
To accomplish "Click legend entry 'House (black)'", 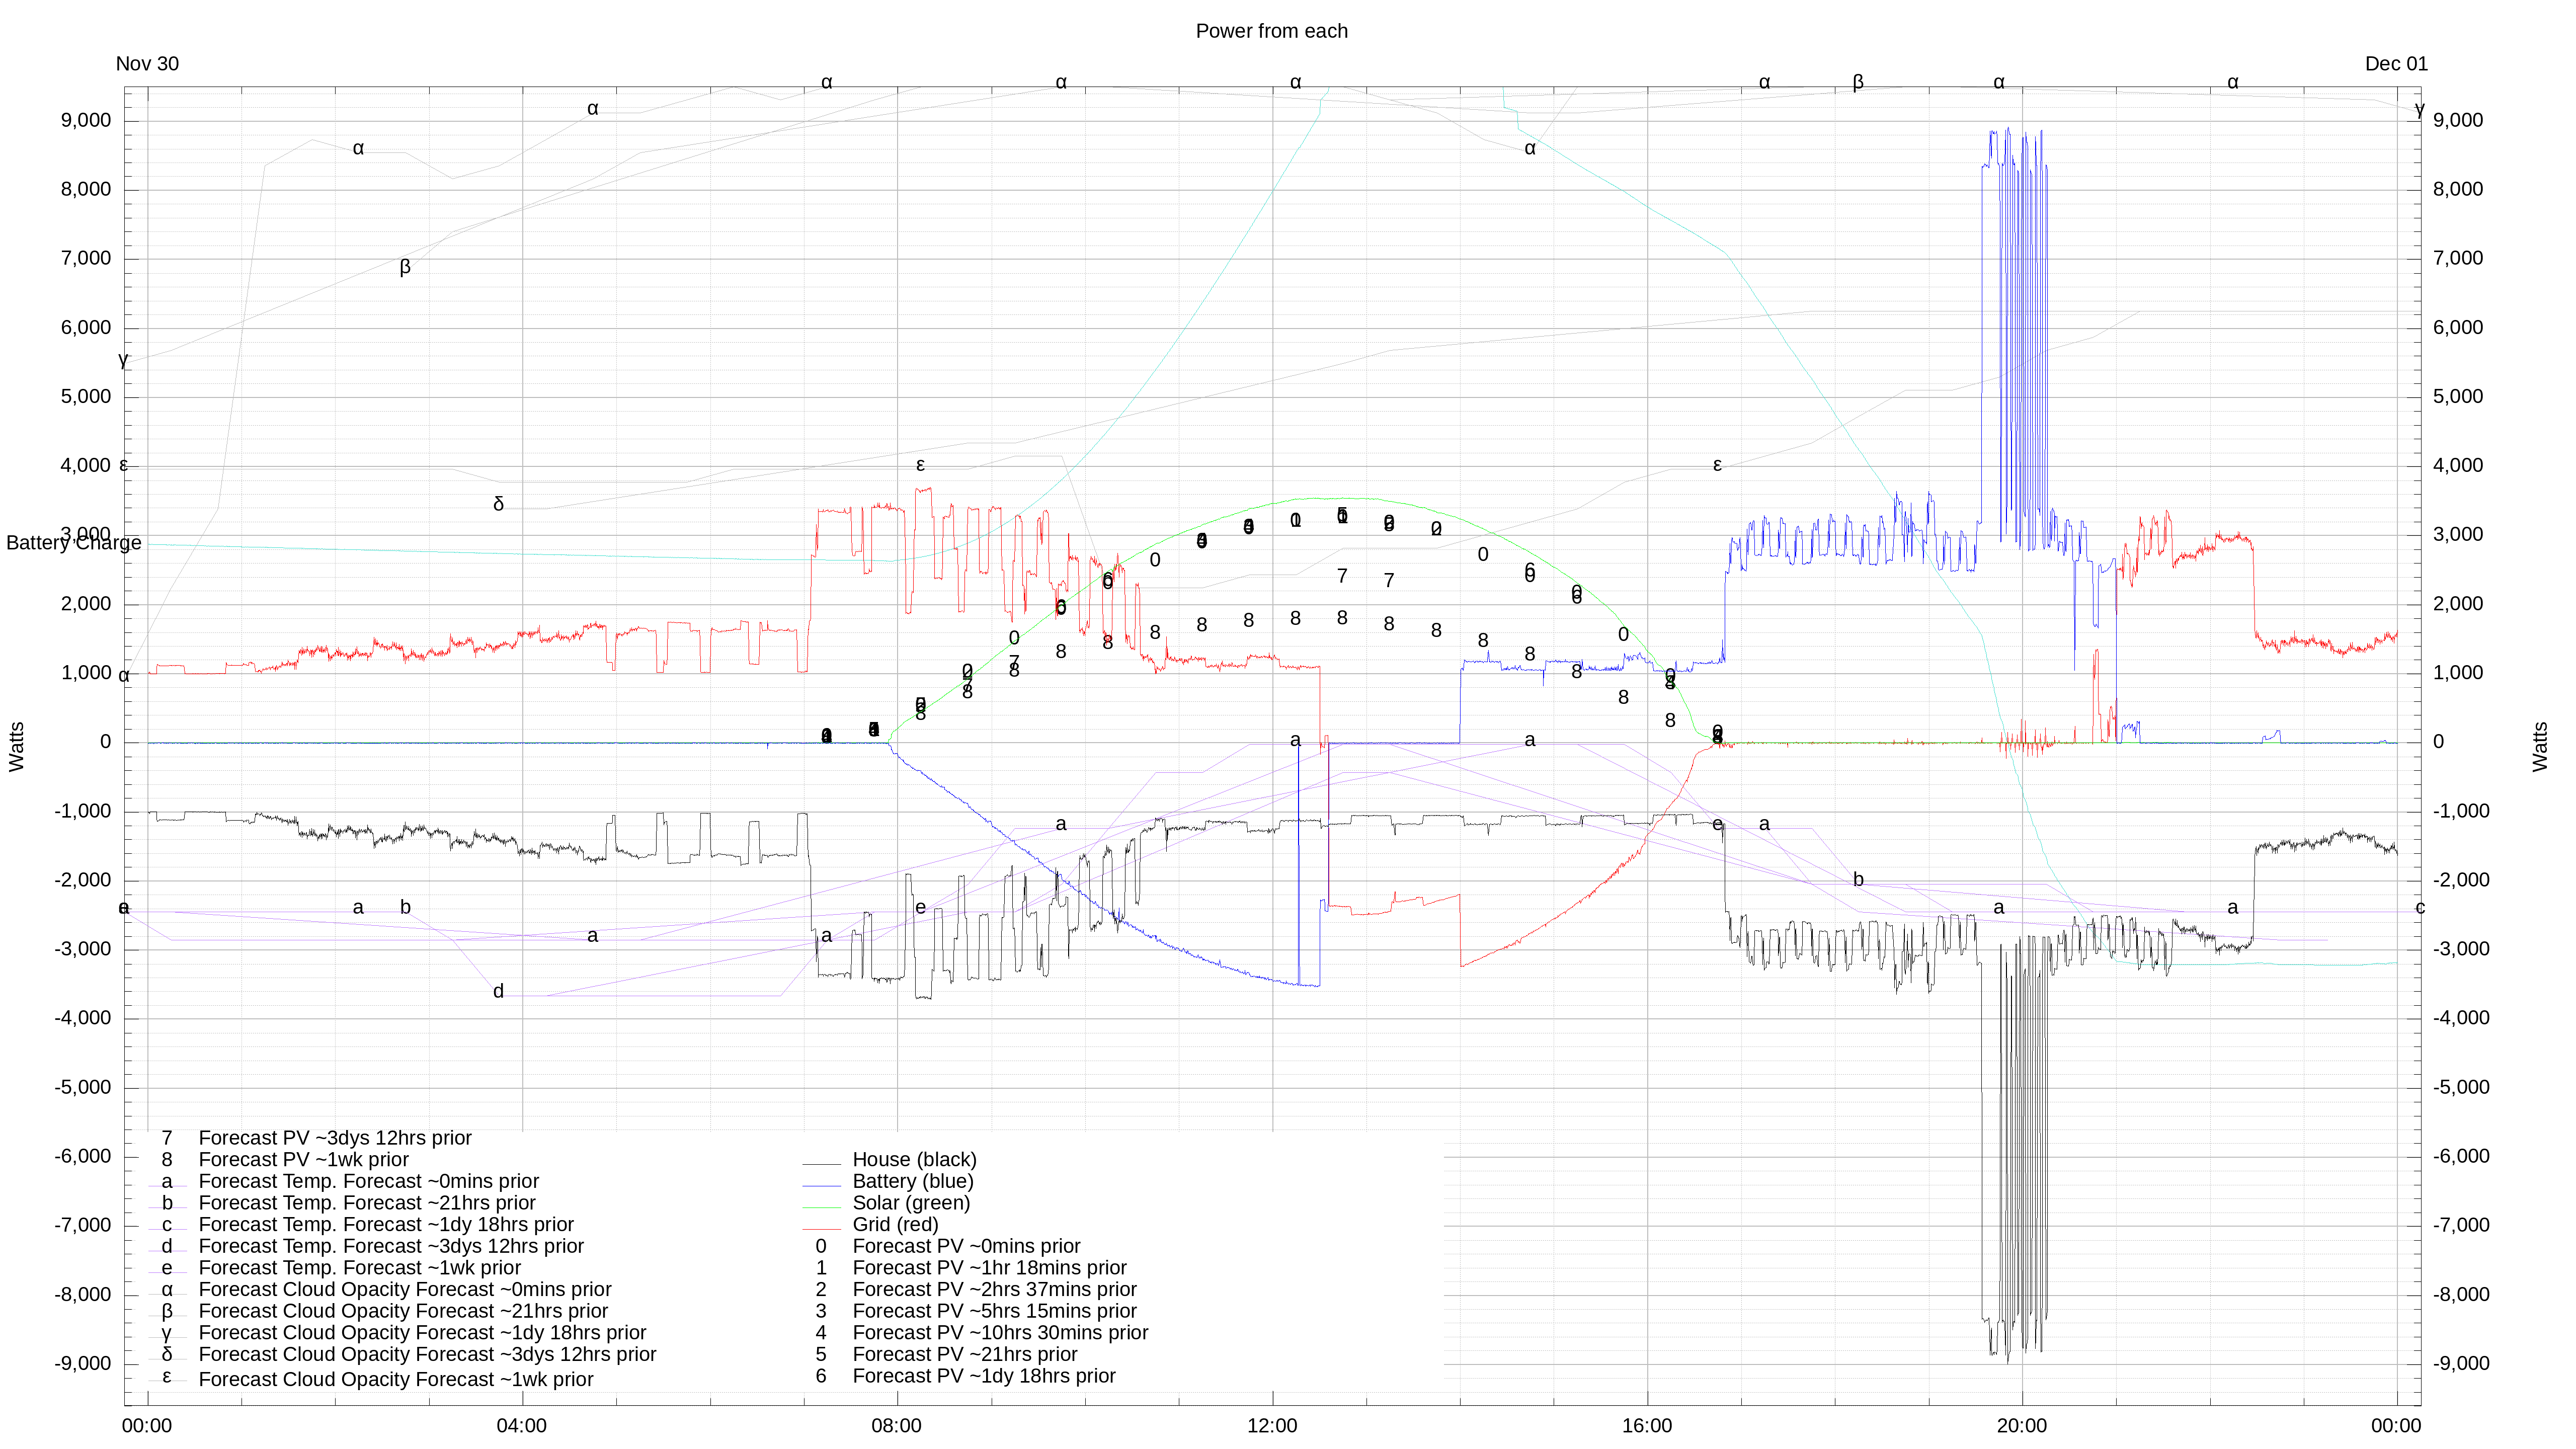I will pyautogui.click(x=914, y=1160).
